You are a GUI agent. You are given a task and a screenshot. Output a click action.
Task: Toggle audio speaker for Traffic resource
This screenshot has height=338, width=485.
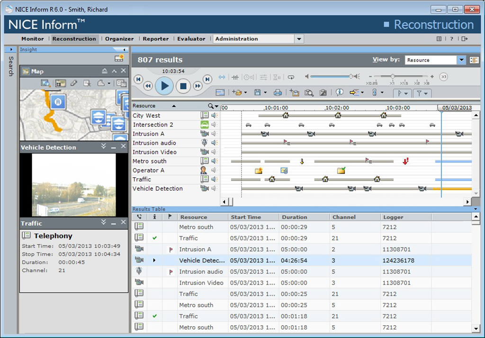(x=214, y=179)
